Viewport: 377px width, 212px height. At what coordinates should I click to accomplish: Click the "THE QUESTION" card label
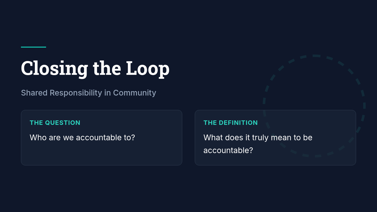pyautogui.click(x=55, y=122)
